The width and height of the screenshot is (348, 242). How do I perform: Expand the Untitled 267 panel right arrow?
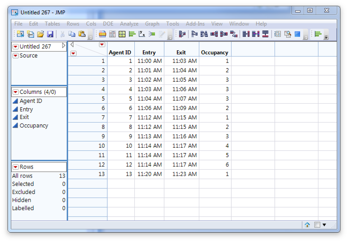pos(64,46)
